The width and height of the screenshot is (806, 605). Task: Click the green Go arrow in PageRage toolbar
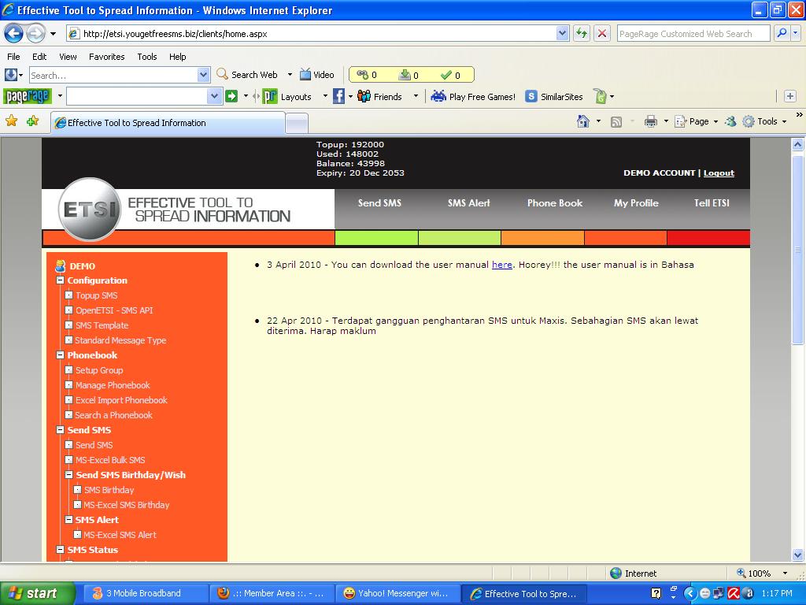pyautogui.click(x=231, y=96)
